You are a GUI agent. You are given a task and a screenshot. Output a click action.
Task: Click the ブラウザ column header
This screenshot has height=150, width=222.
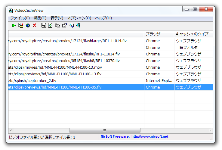(x=159, y=34)
